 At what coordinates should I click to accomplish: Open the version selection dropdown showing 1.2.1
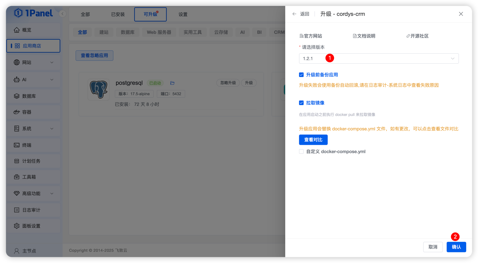pyautogui.click(x=378, y=58)
